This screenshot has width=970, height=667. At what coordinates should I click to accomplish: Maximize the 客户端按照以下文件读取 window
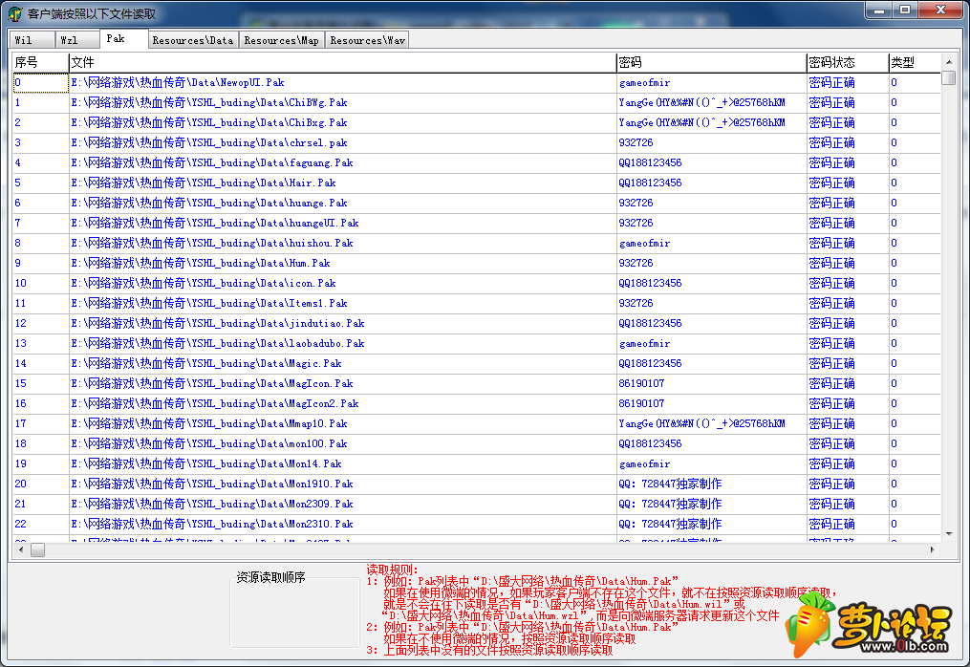coord(905,10)
